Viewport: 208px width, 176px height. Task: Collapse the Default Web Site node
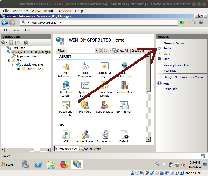pyautogui.click(x=14, y=65)
